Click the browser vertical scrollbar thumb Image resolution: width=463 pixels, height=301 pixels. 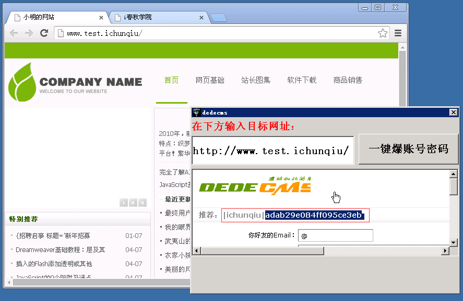(402, 78)
